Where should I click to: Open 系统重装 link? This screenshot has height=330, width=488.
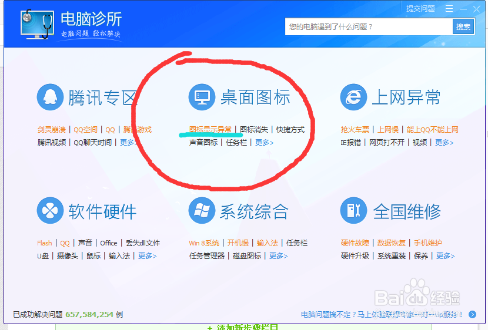click(x=392, y=256)
